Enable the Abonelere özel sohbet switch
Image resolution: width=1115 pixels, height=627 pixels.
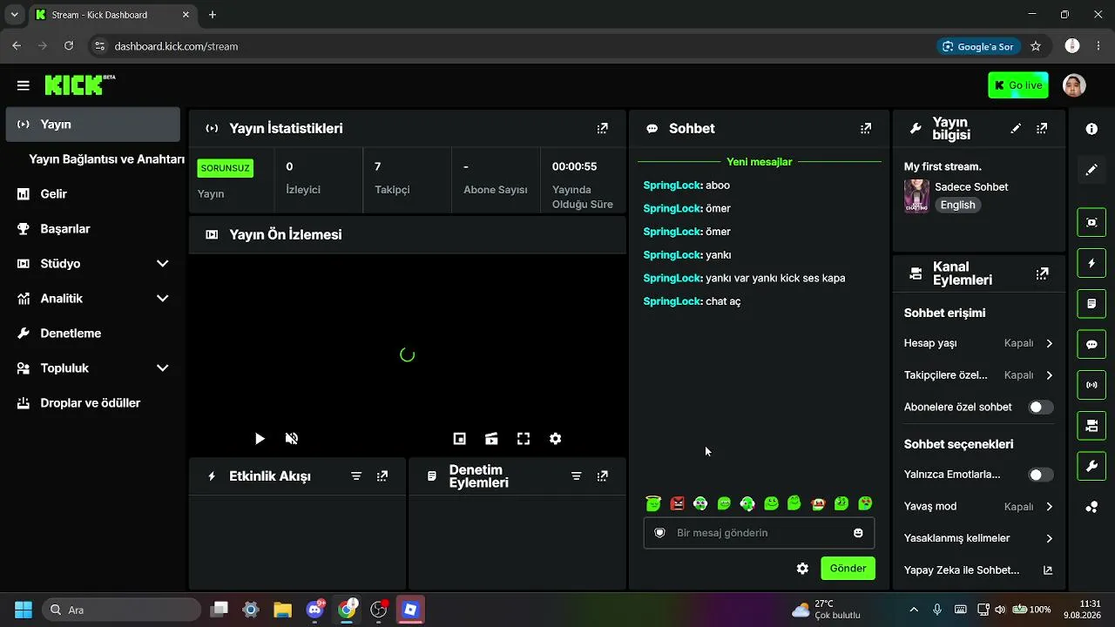click(1041, 407)
